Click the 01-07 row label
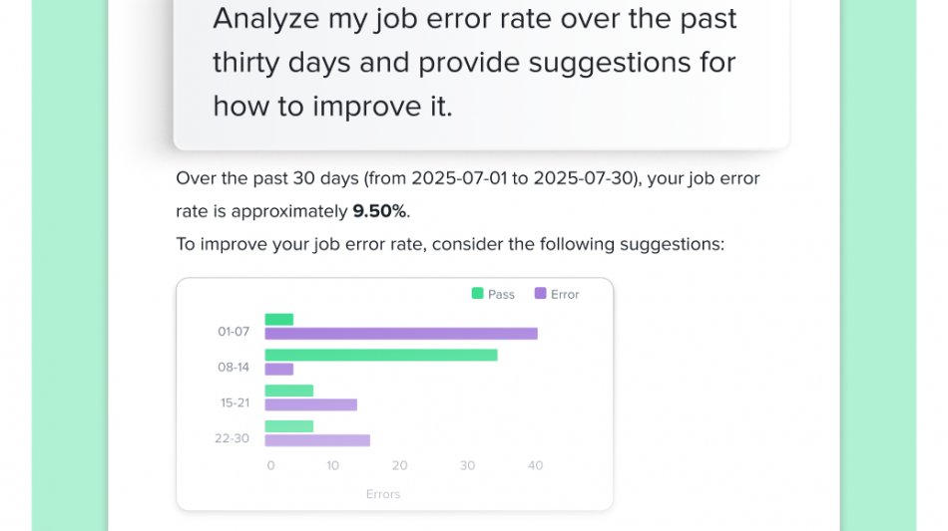948x531 pixels. pyautogui.click(x=234, y=332)
